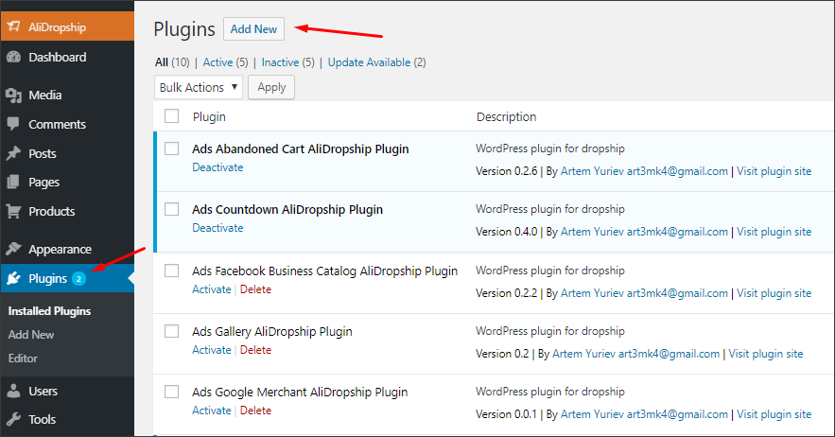This screenshot has height=437, width=835.
Task: Visit plugin site for Ads Google Merchant
Action: point(774,414)
